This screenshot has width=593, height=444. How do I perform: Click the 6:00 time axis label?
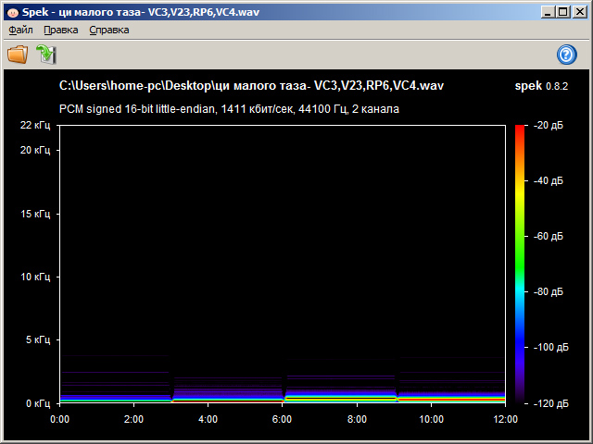pyautogui.click(x=283, y=419)
